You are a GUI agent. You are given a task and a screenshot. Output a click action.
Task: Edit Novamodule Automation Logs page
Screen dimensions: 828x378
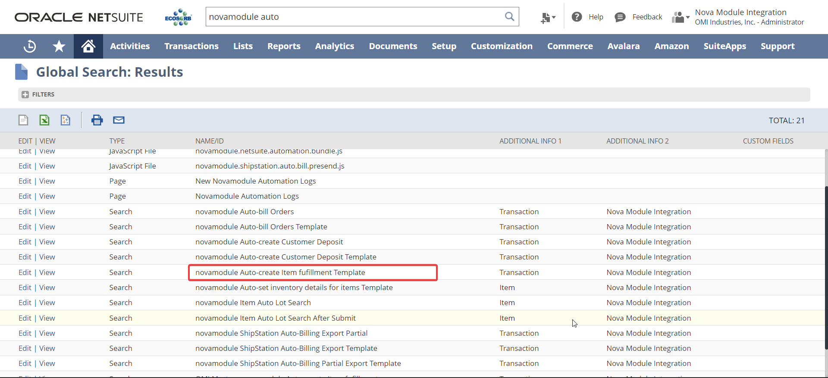(25, 196)
